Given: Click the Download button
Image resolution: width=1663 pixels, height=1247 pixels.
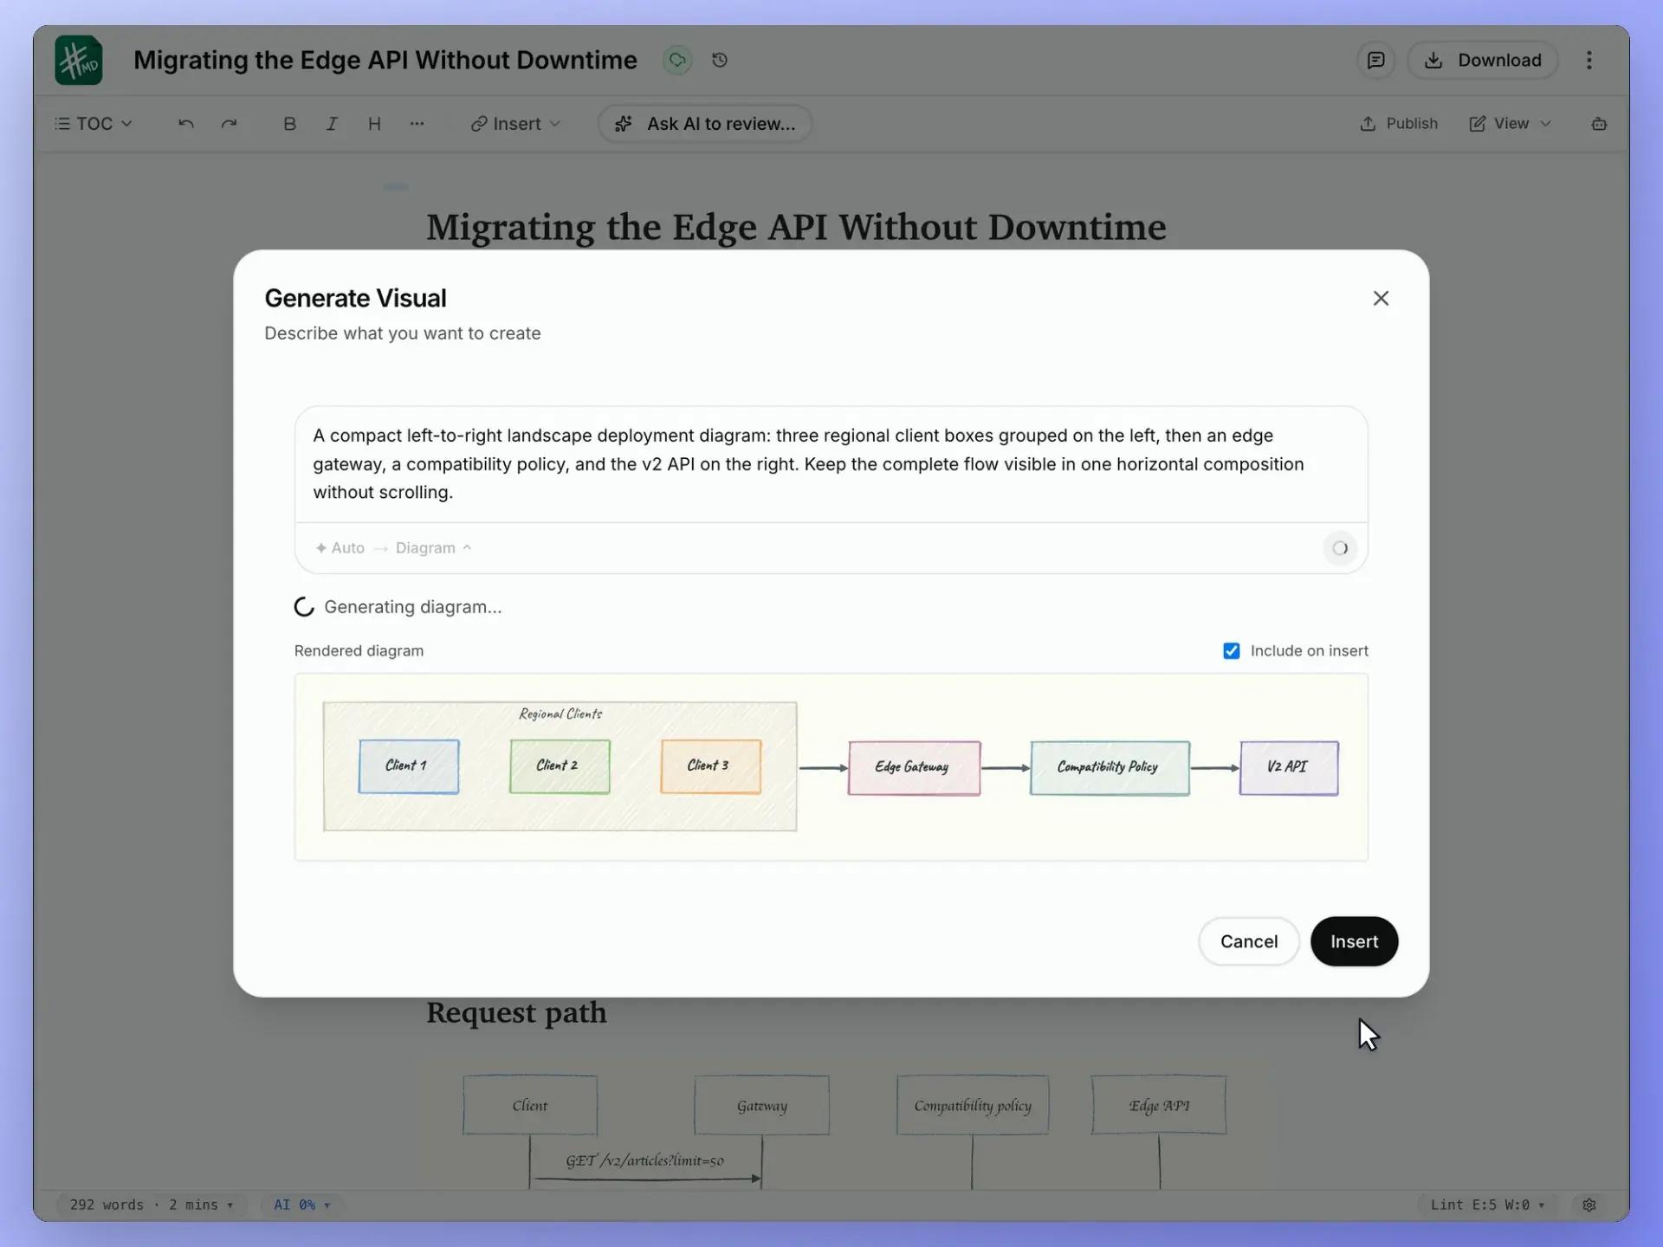Looking at the screenshot, I should click(x=1483, y=60).
